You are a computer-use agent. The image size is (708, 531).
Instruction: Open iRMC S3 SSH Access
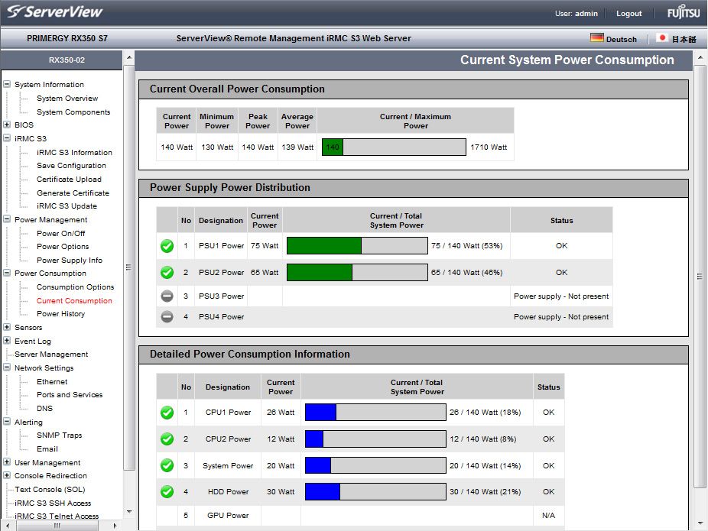[x=53, y=503]
